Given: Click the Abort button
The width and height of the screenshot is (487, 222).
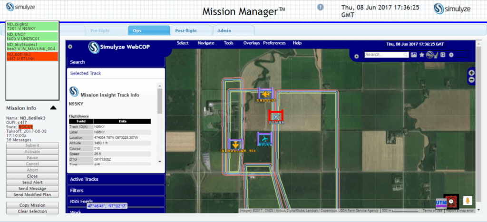Looking at the screenshot, I should [x=32, y=170].
